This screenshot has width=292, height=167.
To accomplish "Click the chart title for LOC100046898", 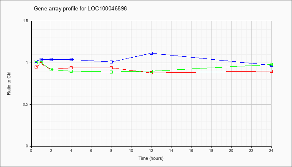I will (80, 9).
